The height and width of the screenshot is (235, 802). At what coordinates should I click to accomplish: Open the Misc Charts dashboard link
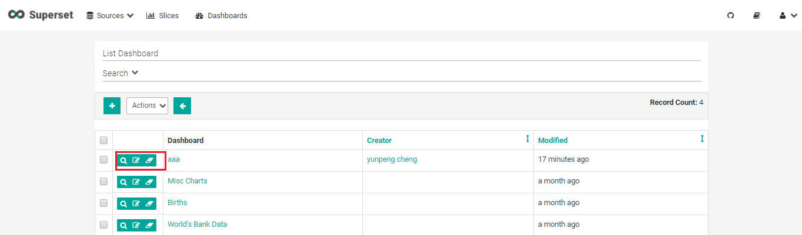click(188, 180)
